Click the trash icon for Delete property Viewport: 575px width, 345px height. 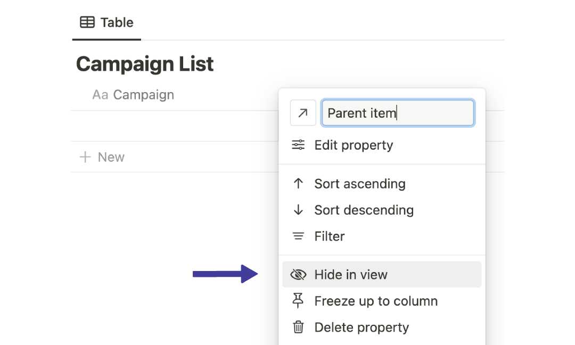[x=299, y=327]
